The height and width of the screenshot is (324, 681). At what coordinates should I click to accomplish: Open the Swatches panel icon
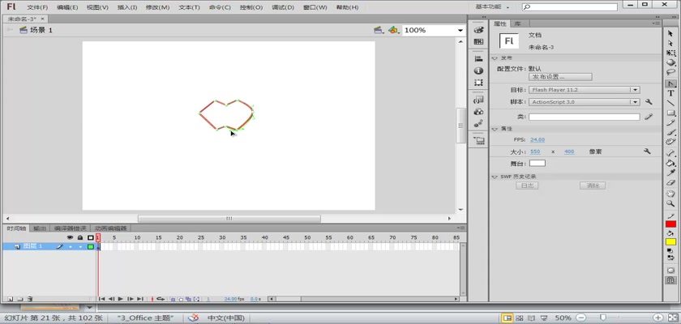tap(478, 41)
